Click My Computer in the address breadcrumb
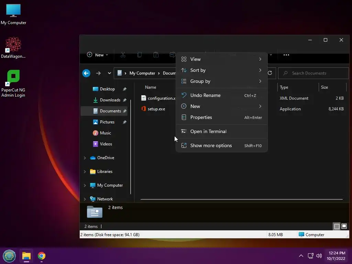This screenshot has width=352, height=264. click(x=142, y=73)
